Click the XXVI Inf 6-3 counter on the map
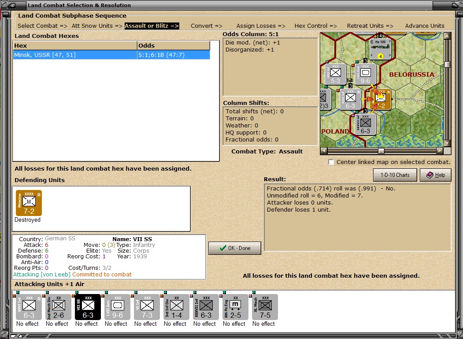 coord(350,99)
